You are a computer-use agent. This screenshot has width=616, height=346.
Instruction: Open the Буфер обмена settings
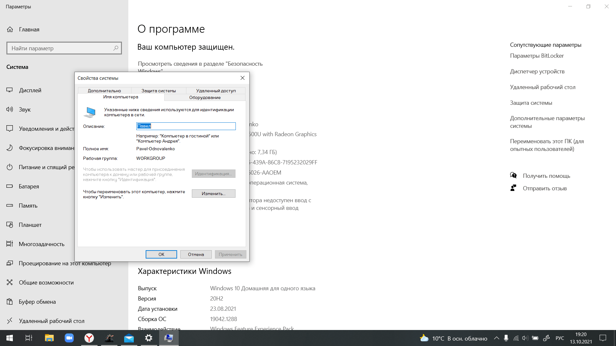pos(37,302)
